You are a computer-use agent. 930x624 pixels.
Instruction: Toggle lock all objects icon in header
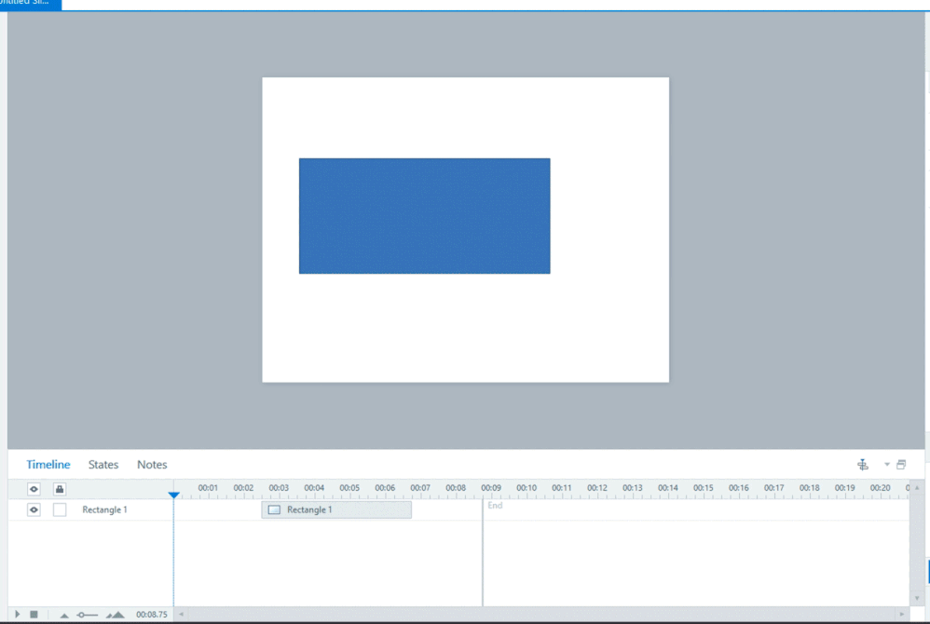tap(60, 489)
